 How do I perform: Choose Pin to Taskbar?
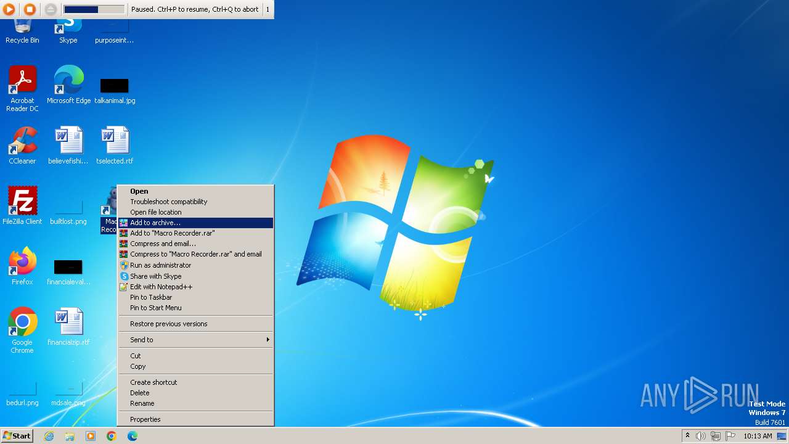(195, 297)
